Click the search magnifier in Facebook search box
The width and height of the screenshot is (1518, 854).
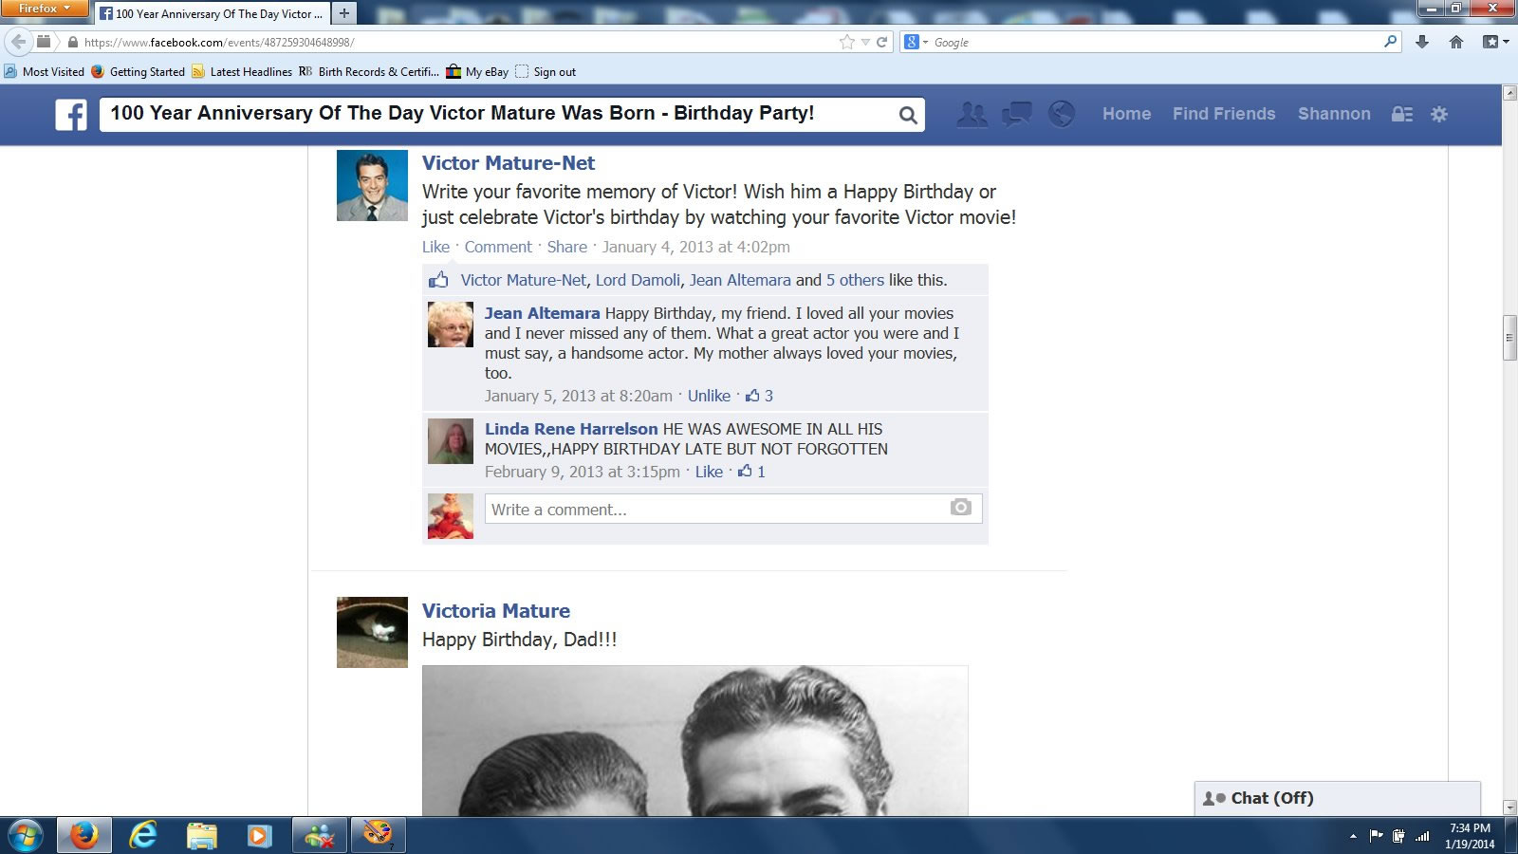[x=908, y=115]
